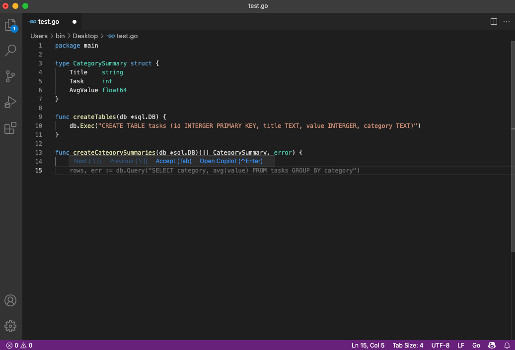Click Open Copilot in suggestion toolbar
This screenshot has width=515, height=350.
(231, 161)
